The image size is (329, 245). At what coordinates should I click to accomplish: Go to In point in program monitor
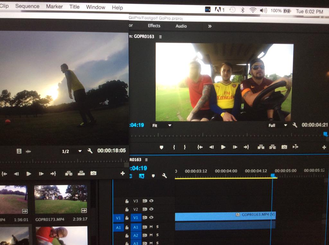pyautogui.click(x=200, y=147)
